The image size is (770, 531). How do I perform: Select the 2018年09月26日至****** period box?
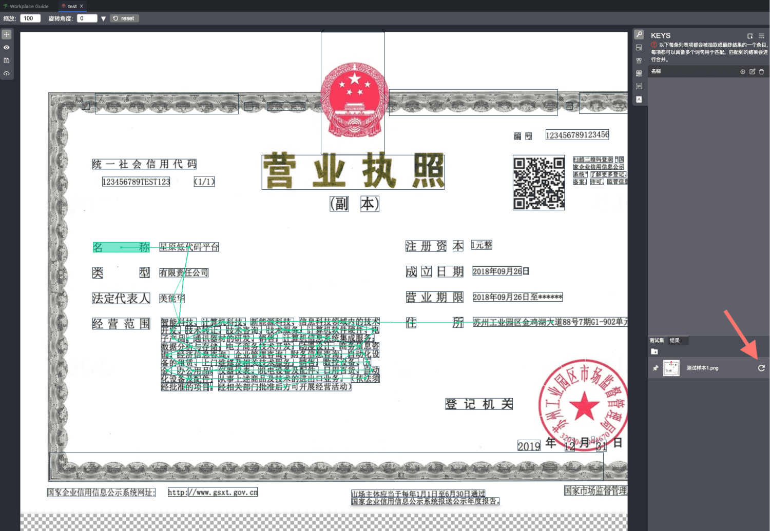[517, 297]
